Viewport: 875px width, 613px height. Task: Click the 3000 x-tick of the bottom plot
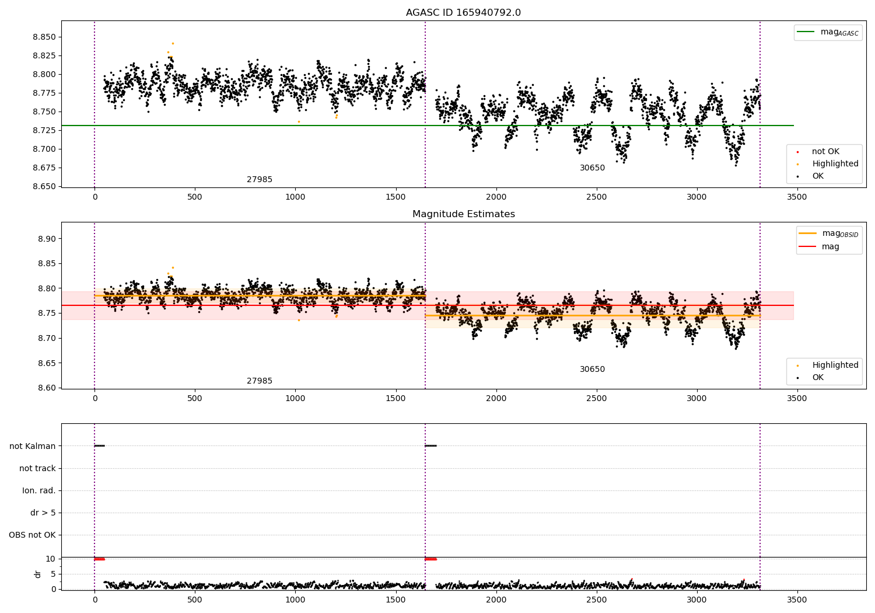696,600
